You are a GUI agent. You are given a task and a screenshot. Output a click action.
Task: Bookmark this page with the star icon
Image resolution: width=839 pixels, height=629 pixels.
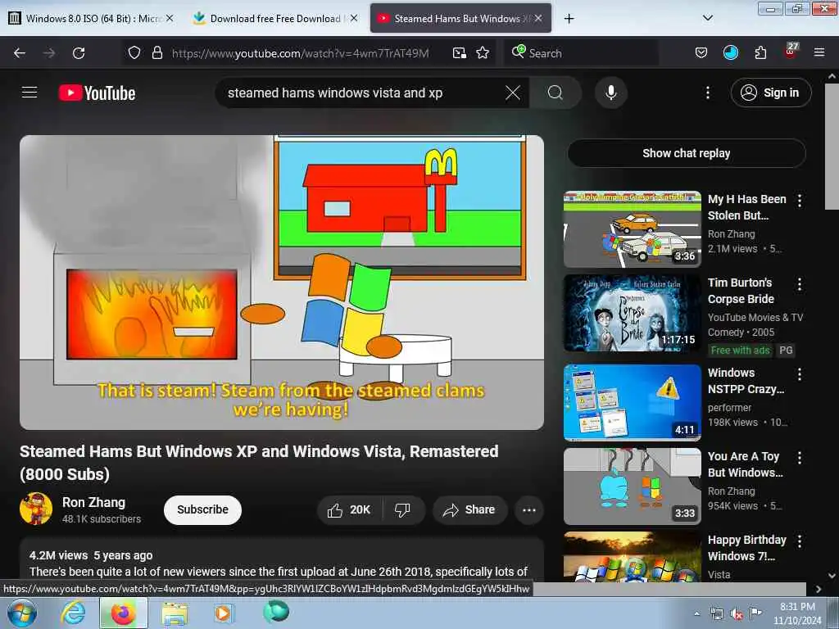pyautogui.click(x=483, y=52)
